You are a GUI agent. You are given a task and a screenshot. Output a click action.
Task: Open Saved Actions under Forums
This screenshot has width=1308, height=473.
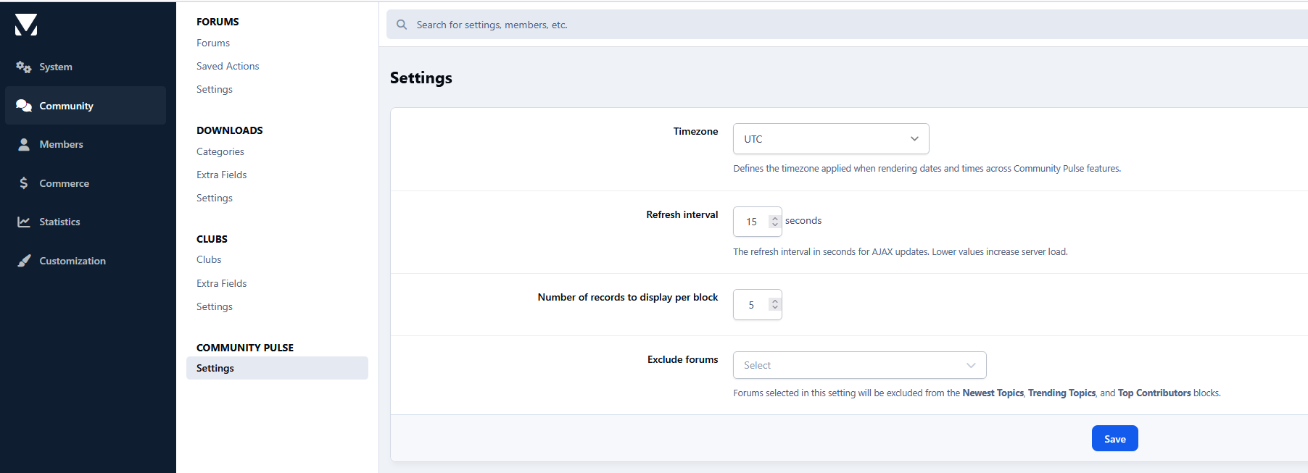228,66
